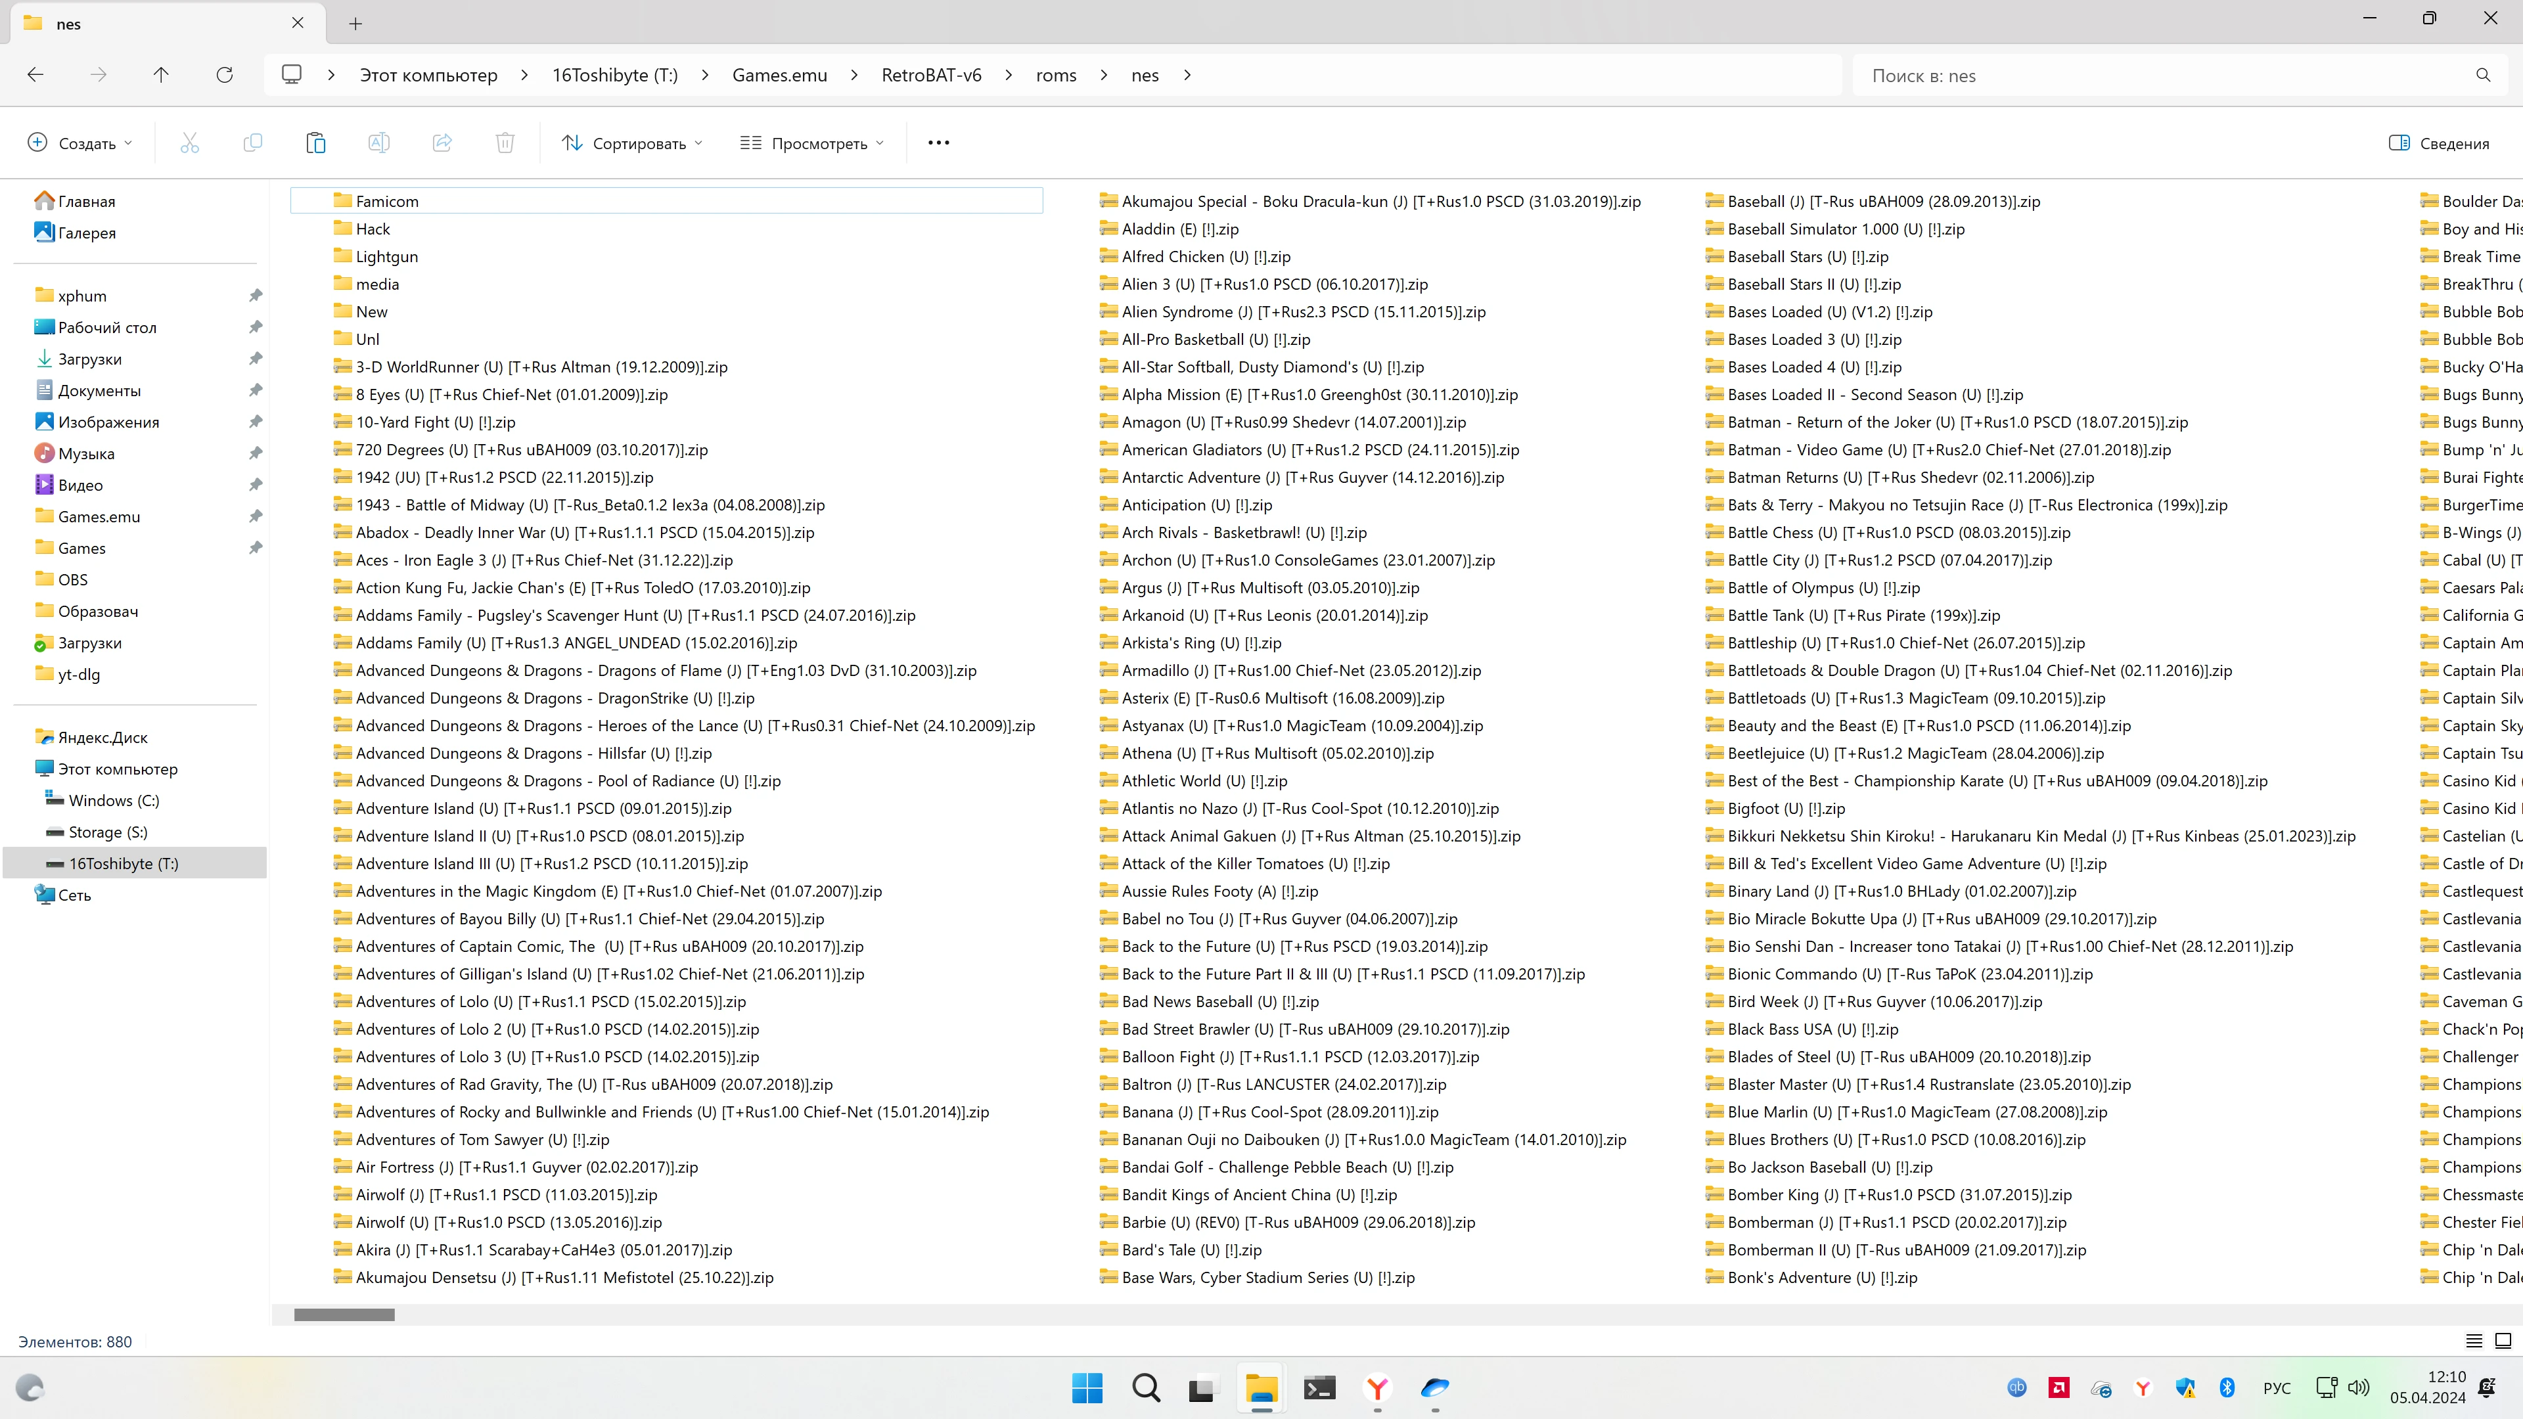Expand chevron after nes breadcrumb
This screenshot has height=1419, width=2523.
pyautogui.click(x=1187, y=76)
